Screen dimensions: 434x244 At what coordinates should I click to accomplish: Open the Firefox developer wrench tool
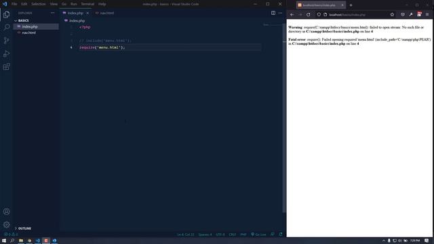coord(411,14)
